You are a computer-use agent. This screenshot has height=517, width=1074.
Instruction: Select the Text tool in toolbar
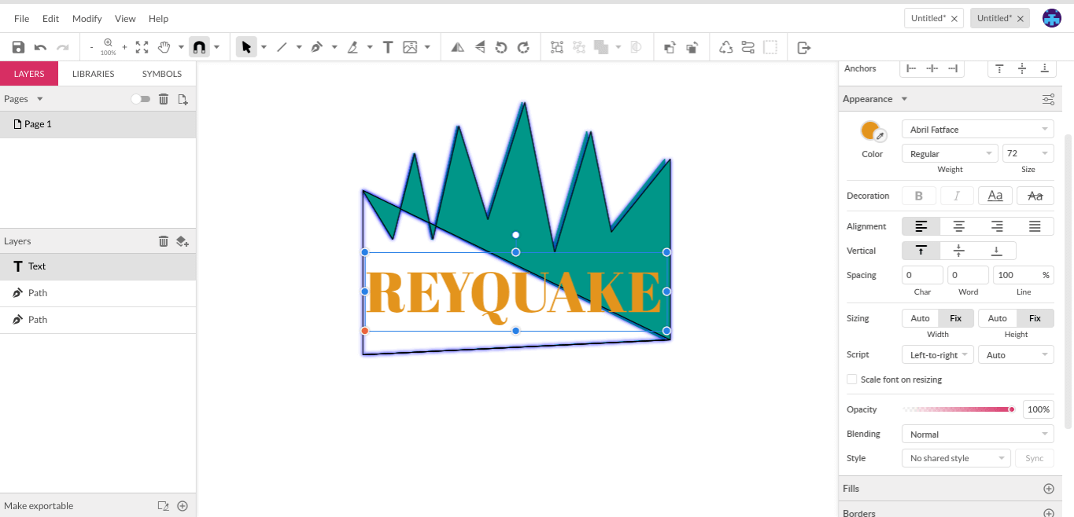click(x=388, y=47)
